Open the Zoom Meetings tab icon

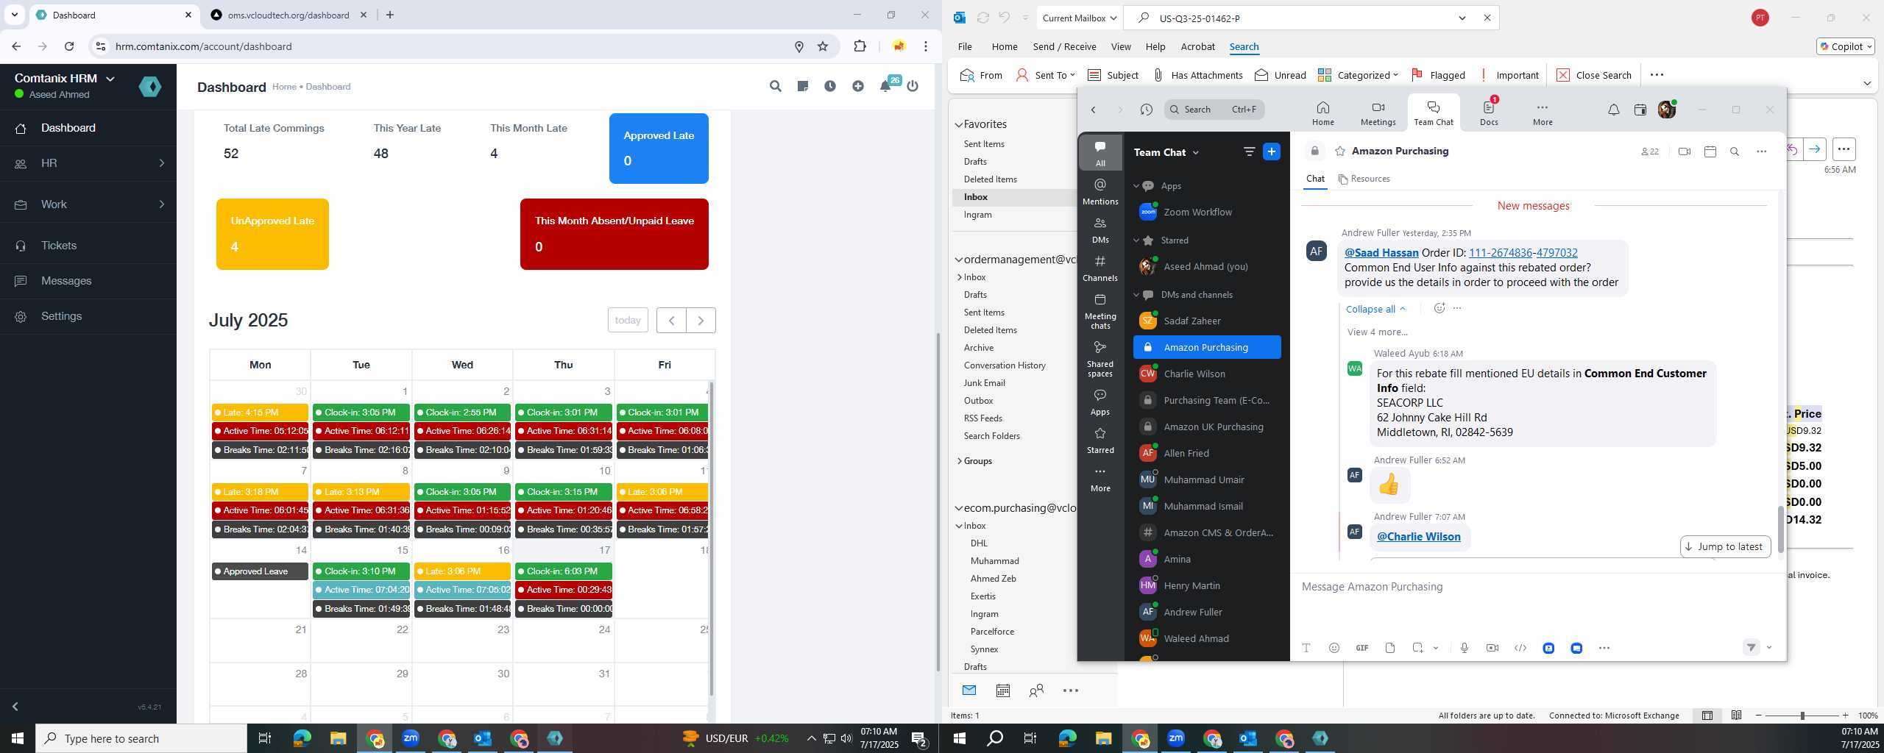[1378, 113]
